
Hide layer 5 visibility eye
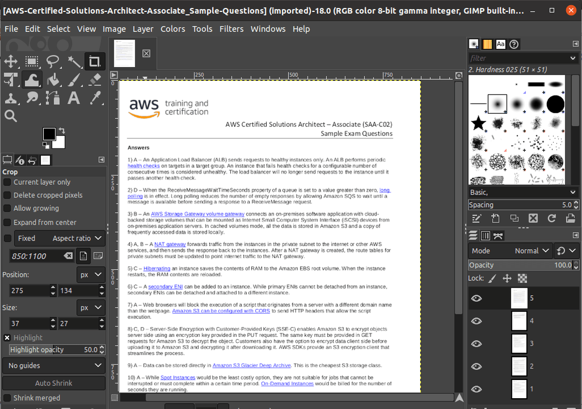[477, 298]
